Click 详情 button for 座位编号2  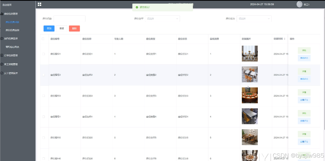tap(304, 72)
